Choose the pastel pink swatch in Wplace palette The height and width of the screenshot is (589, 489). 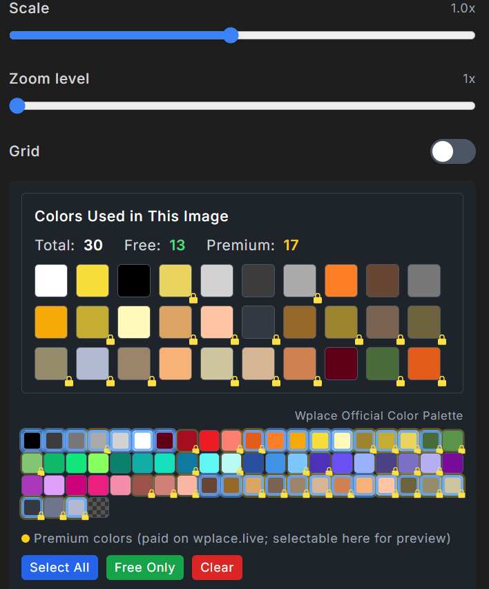coord(121,485)
